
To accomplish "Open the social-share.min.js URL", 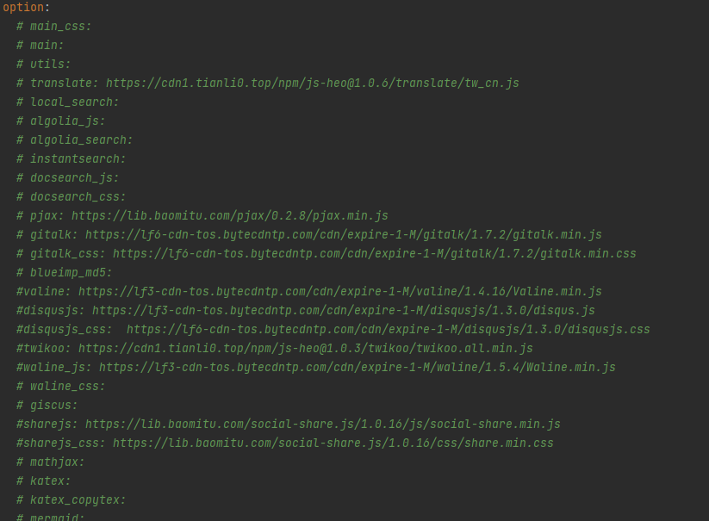I will point(322,425).
